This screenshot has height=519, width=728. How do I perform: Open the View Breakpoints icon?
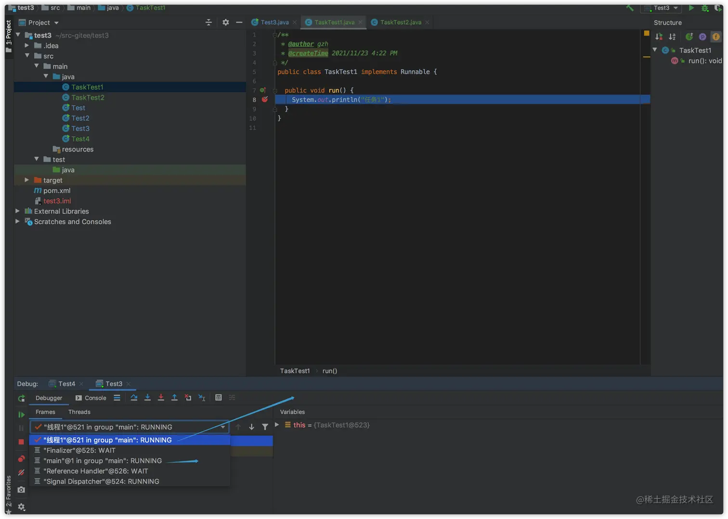[x=21, y=459]
